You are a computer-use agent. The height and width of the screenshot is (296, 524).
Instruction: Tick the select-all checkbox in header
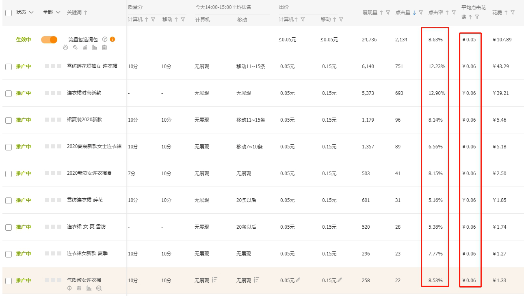(x=9, y=13)
